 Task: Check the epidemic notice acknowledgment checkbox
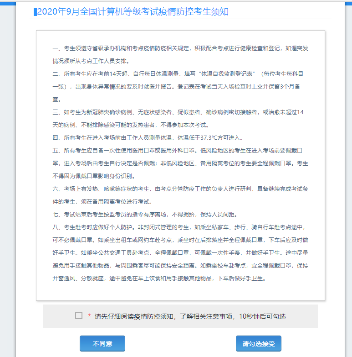(x=79, y=315)
